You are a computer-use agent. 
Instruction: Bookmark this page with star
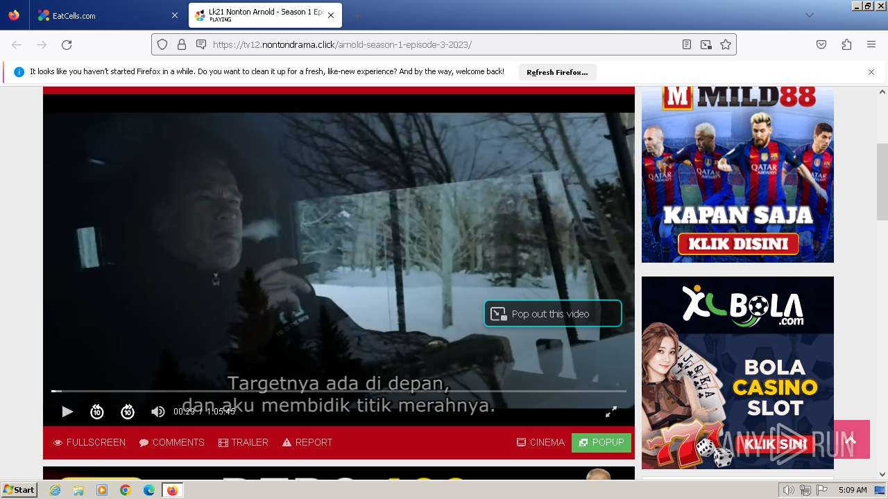[x=726, y=44]
